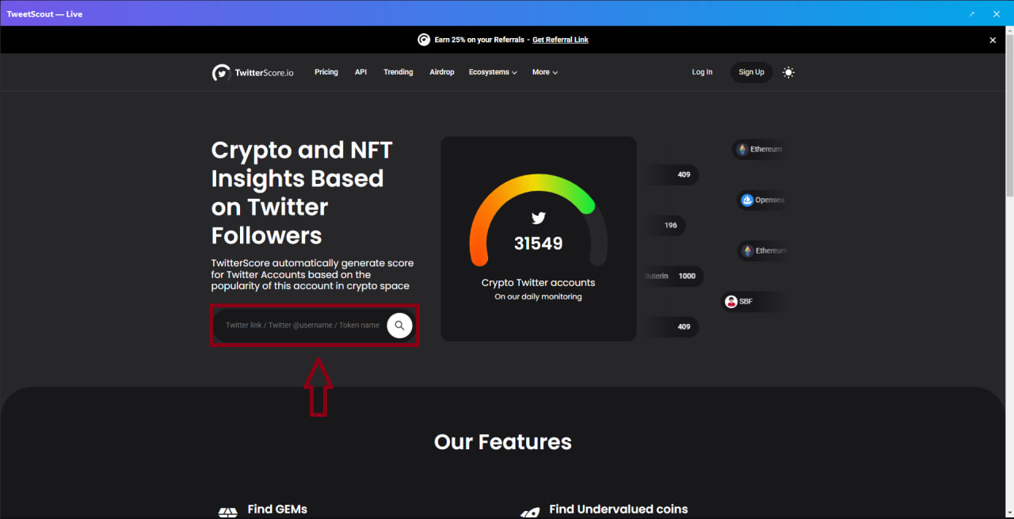This screenshot has height=519, width=1014.
Task: Click the coin icon in the referral banner
Action: tap(424, 39)
